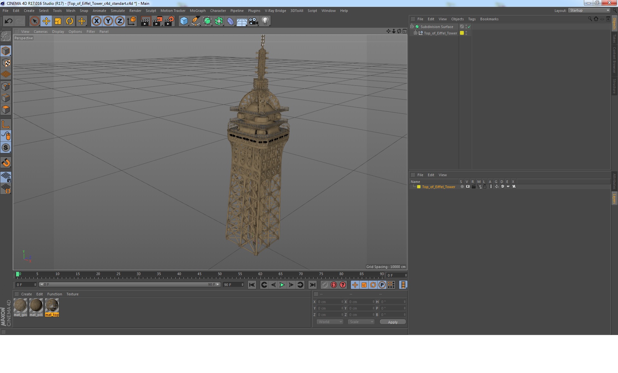Collapse the Subdivision Surface object tree
The image size is (618, 373).
(412, 27)
